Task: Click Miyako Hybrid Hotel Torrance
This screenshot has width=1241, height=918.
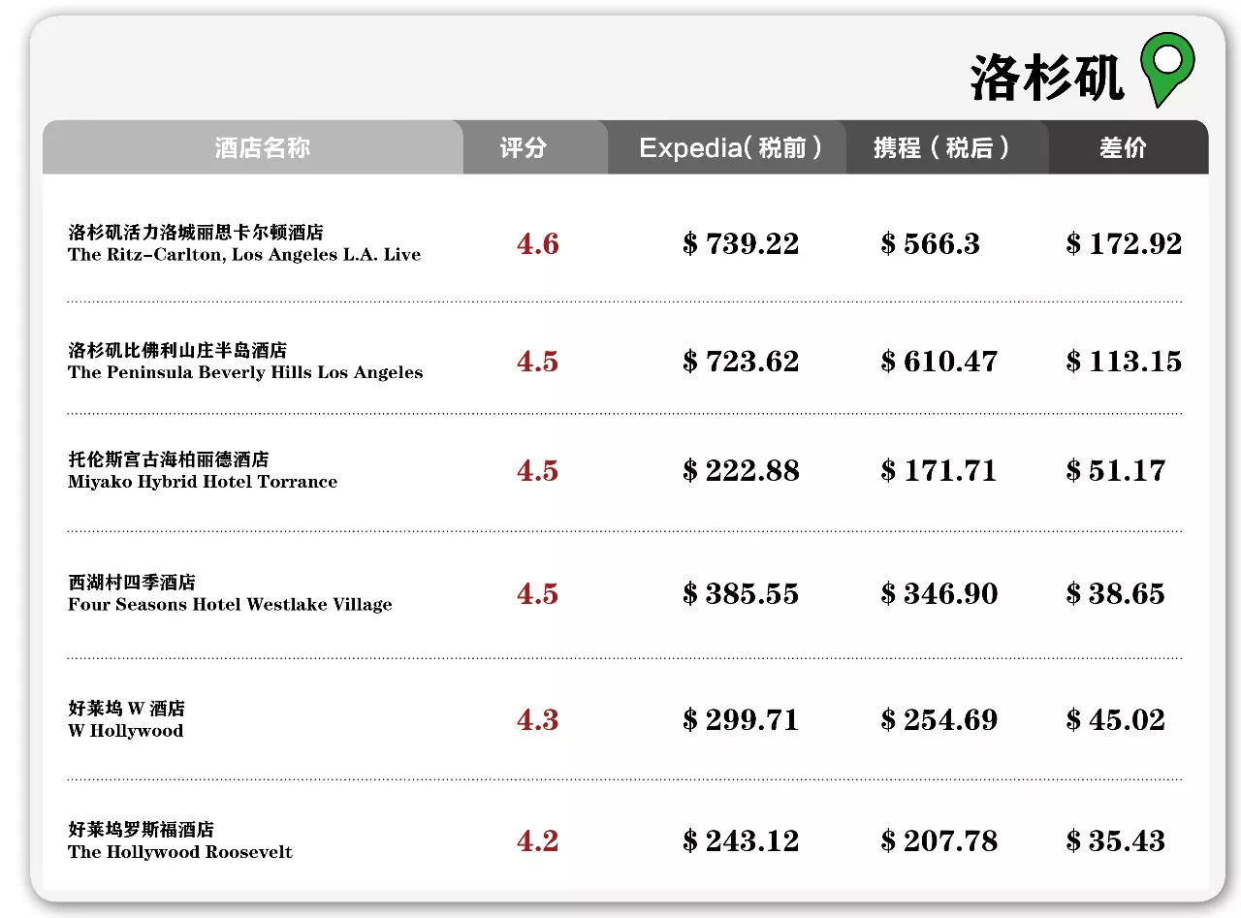Action: [x=203, y=482]
